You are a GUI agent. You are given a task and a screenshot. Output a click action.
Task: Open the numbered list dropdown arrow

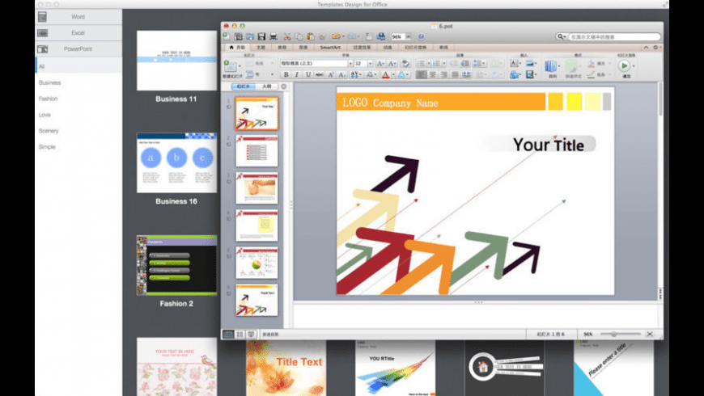(x=444, y=64)
